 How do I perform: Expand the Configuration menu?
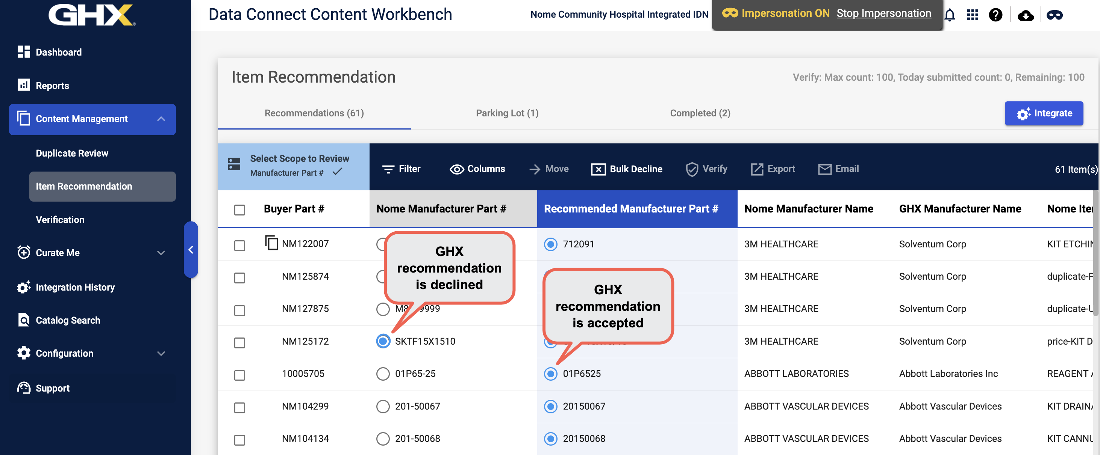(x=161, y=354)
